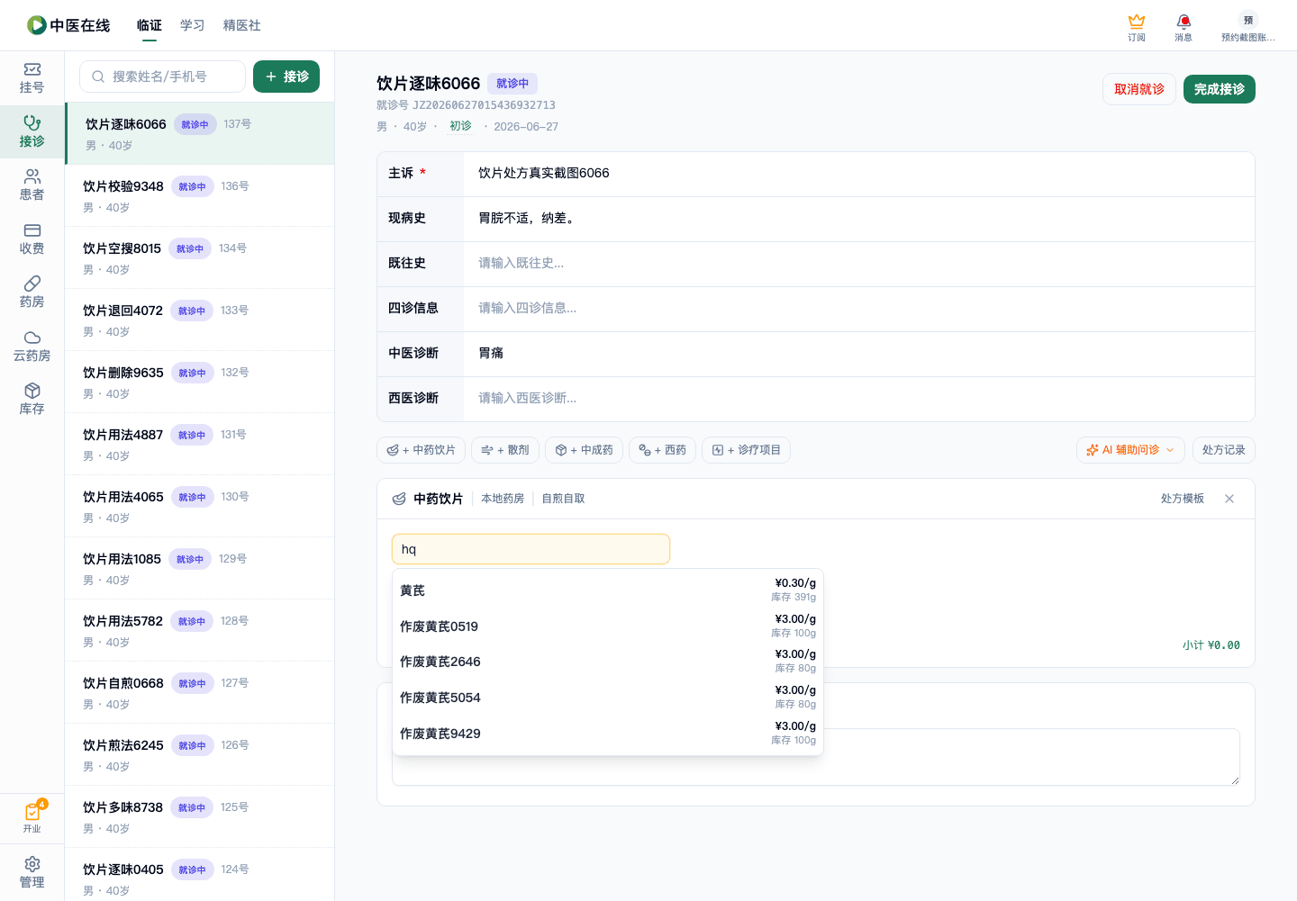The image size is (1297, 901).
Task: Click the 既往史 input field
Action: [859, 264]
